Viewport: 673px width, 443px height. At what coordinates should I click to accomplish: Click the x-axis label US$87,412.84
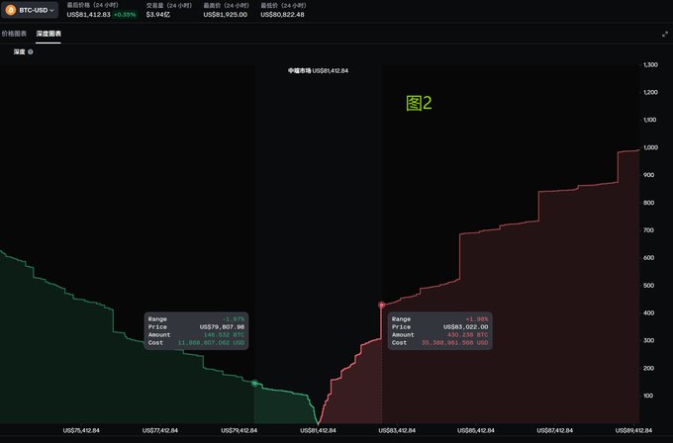(x=554, y=430)
